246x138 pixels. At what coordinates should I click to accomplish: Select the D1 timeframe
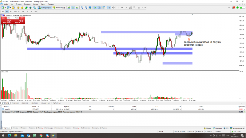coord(27,11)
